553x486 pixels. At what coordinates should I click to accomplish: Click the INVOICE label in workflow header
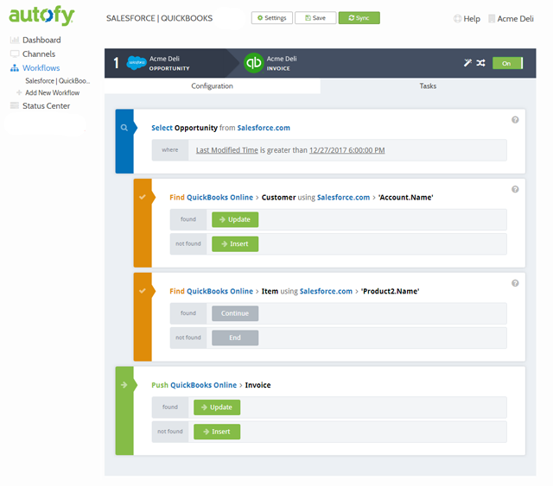click(278, 68)
